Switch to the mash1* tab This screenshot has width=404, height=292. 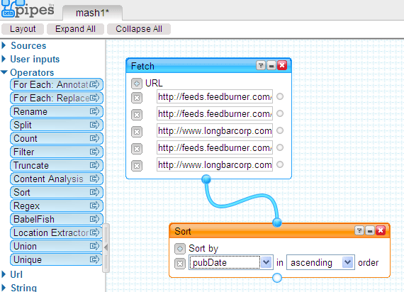pyautogui.click(x=92, y=13)
